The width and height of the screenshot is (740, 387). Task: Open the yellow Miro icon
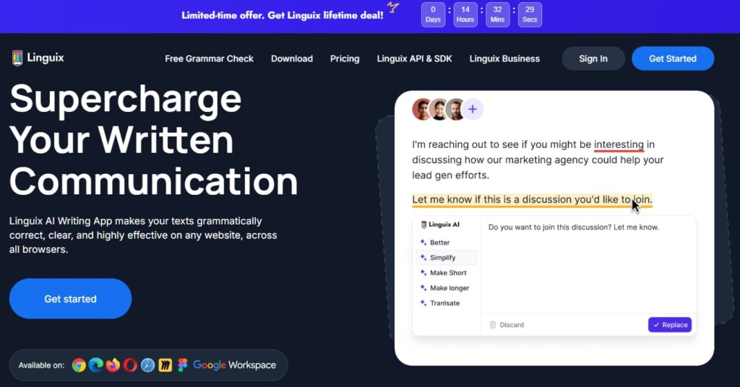[165, 365]
